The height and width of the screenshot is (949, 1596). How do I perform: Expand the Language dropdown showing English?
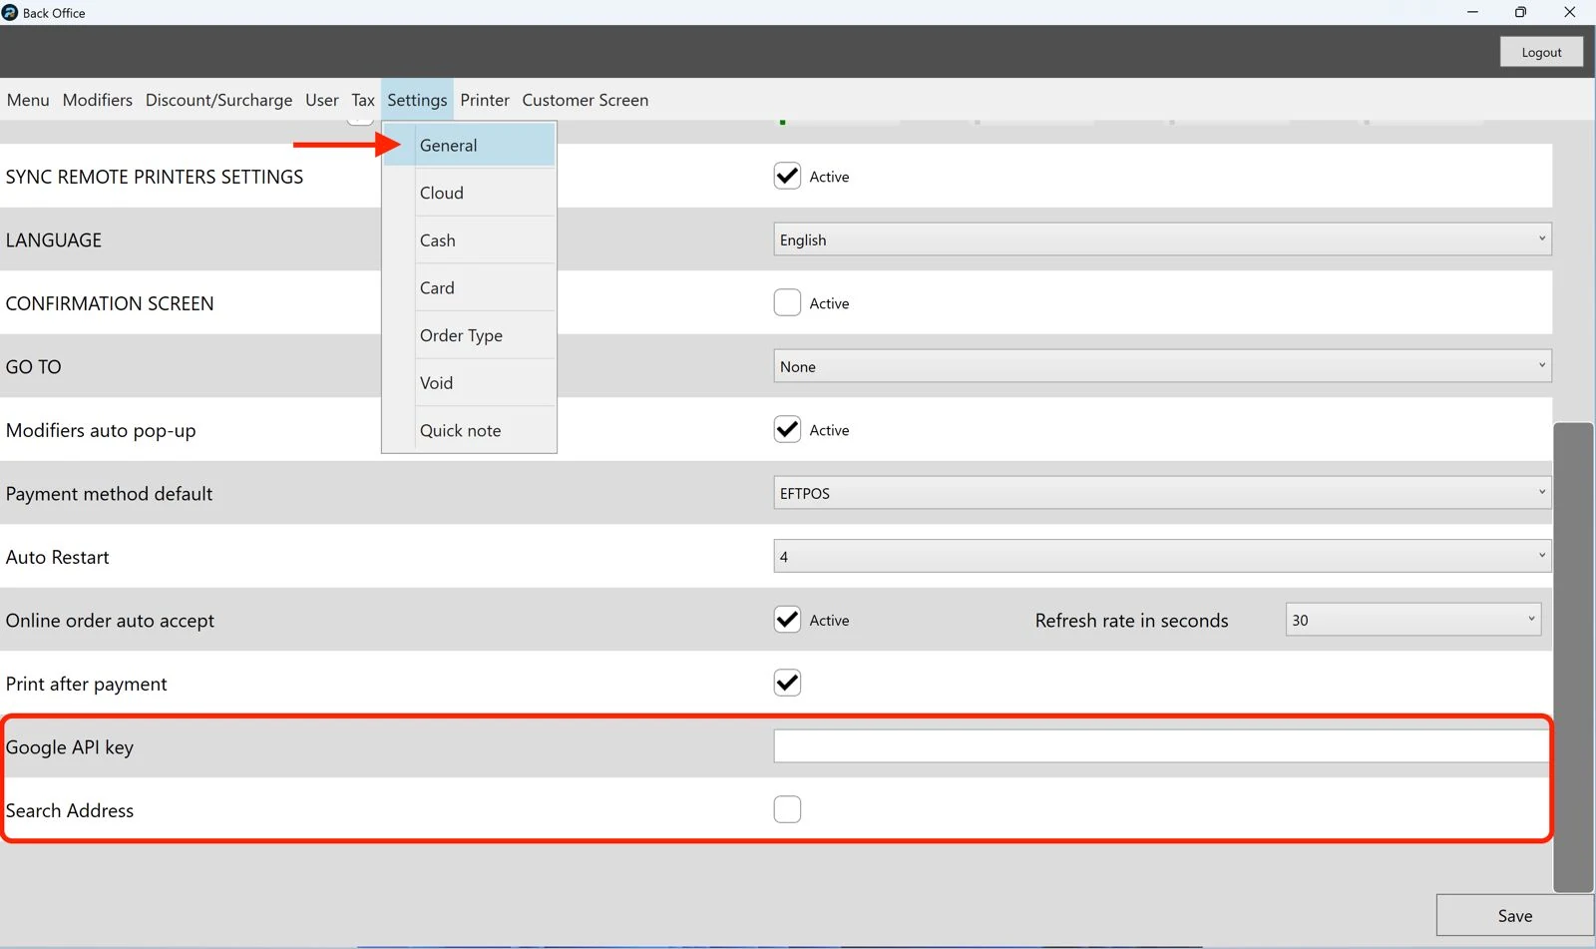click(x=1162, y=239)
